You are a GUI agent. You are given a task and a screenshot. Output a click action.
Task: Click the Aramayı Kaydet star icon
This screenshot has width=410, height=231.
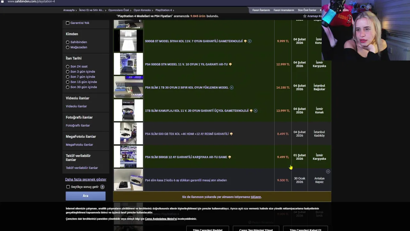[305, 16]
